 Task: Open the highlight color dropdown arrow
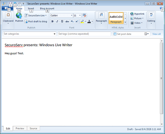click(x=85, y=21)
